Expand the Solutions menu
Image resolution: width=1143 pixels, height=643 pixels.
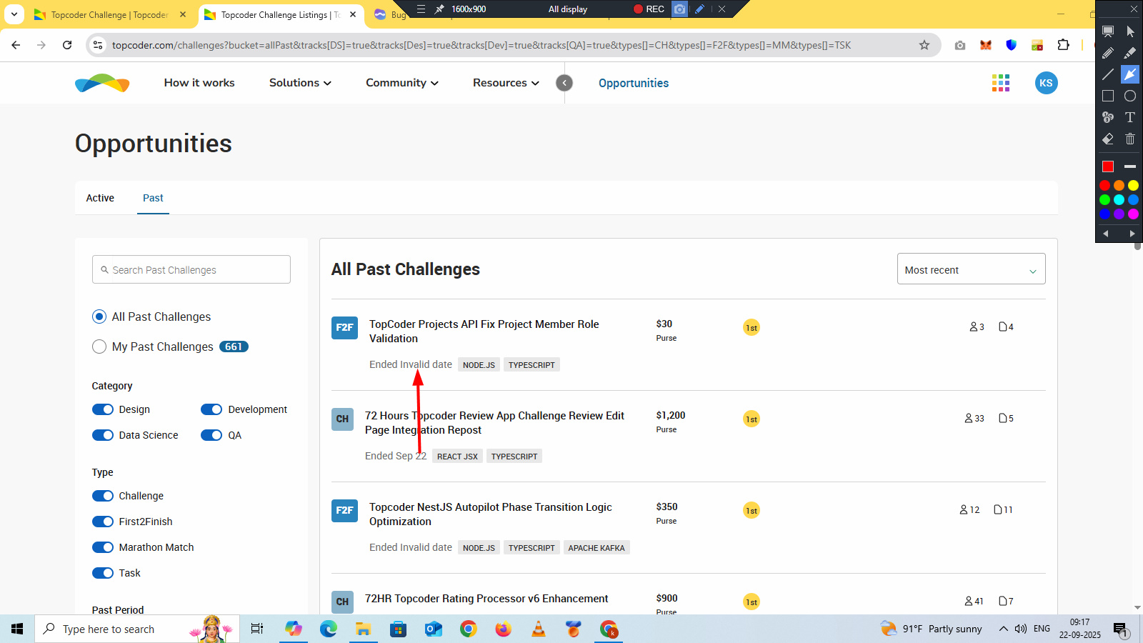point(300,83)
